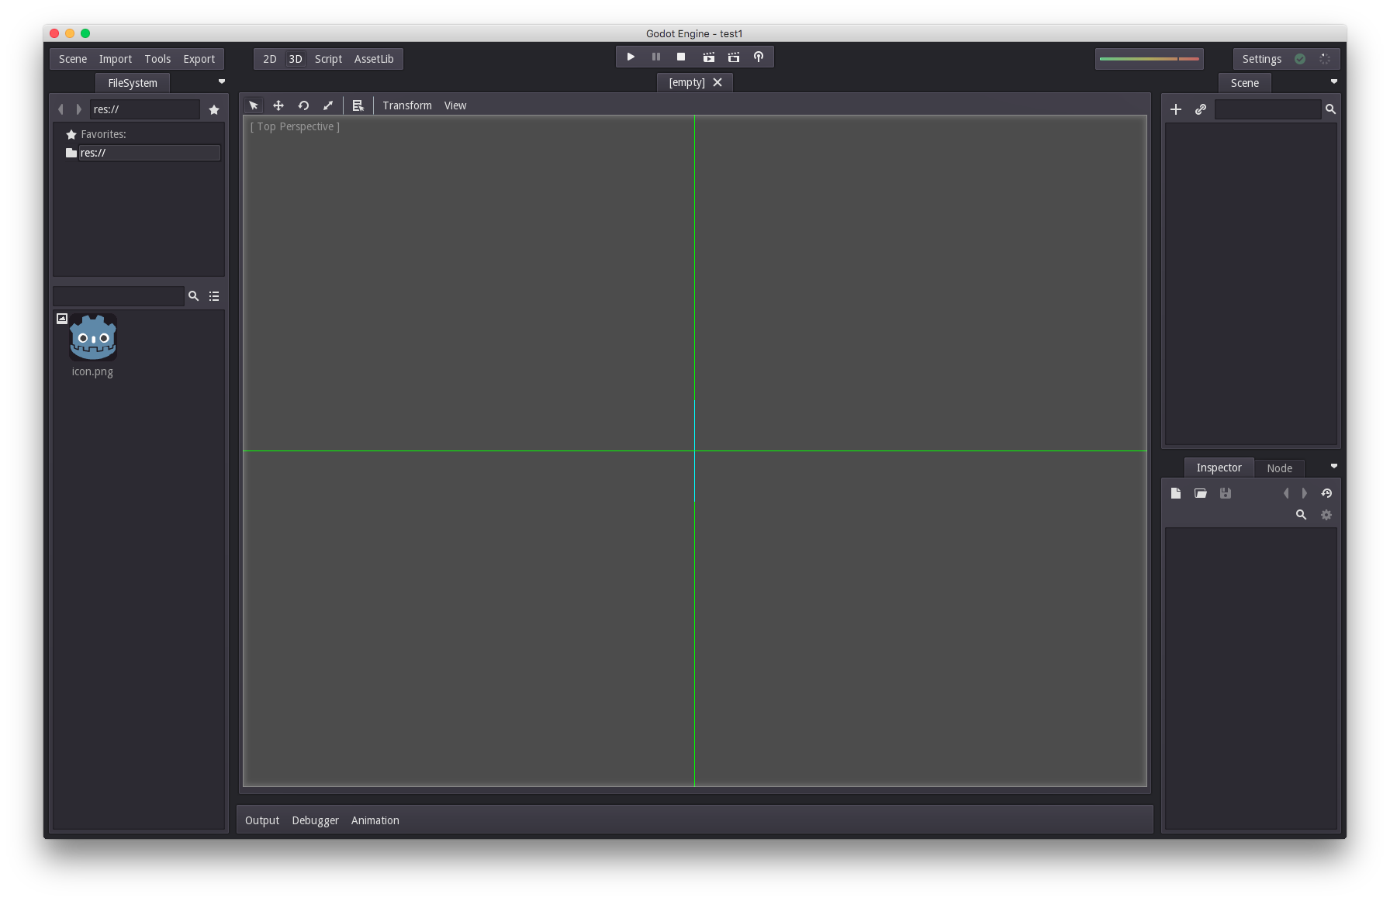This screenshot has height=901, width=1390.
Task: Select the FileSystem dock tab
Action: coord(133,83)
